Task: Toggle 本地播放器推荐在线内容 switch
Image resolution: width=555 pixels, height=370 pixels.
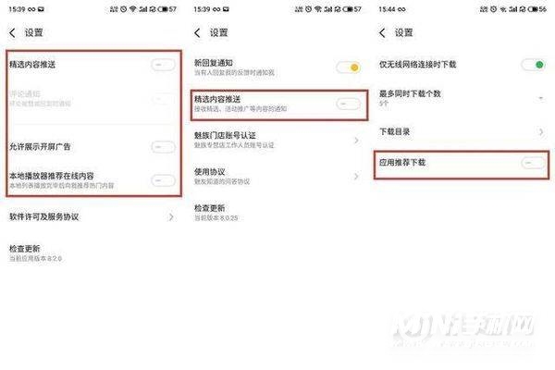Action: click(x=163, y=180)
